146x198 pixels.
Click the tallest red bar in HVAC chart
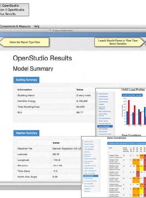coord(129,112)
